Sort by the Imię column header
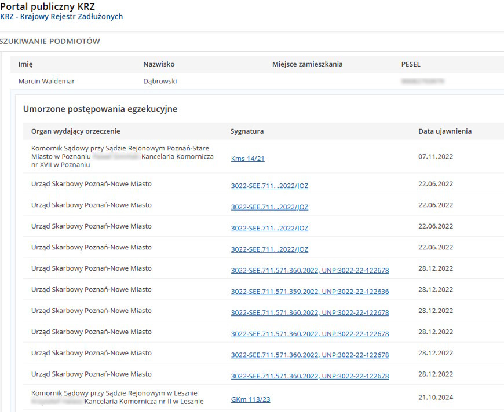Viewport: 504px width, 412px height. coord(25,64)
